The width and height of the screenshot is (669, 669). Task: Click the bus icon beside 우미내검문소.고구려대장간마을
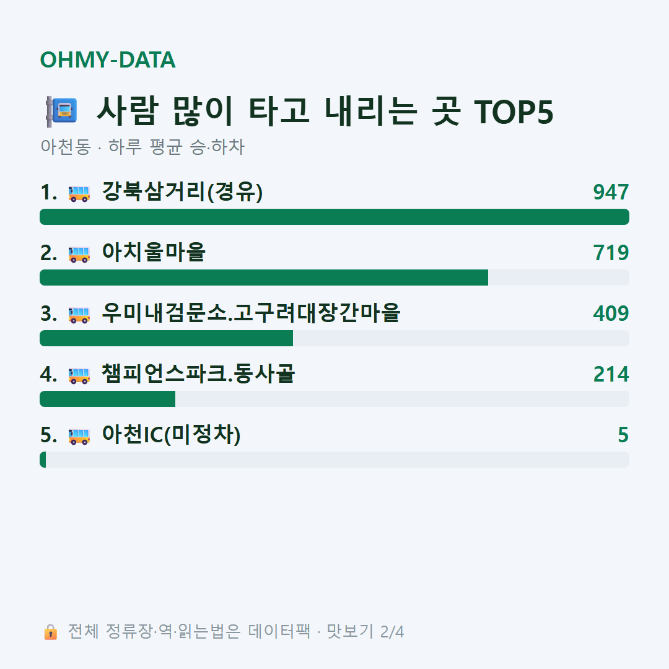(79, 315)
